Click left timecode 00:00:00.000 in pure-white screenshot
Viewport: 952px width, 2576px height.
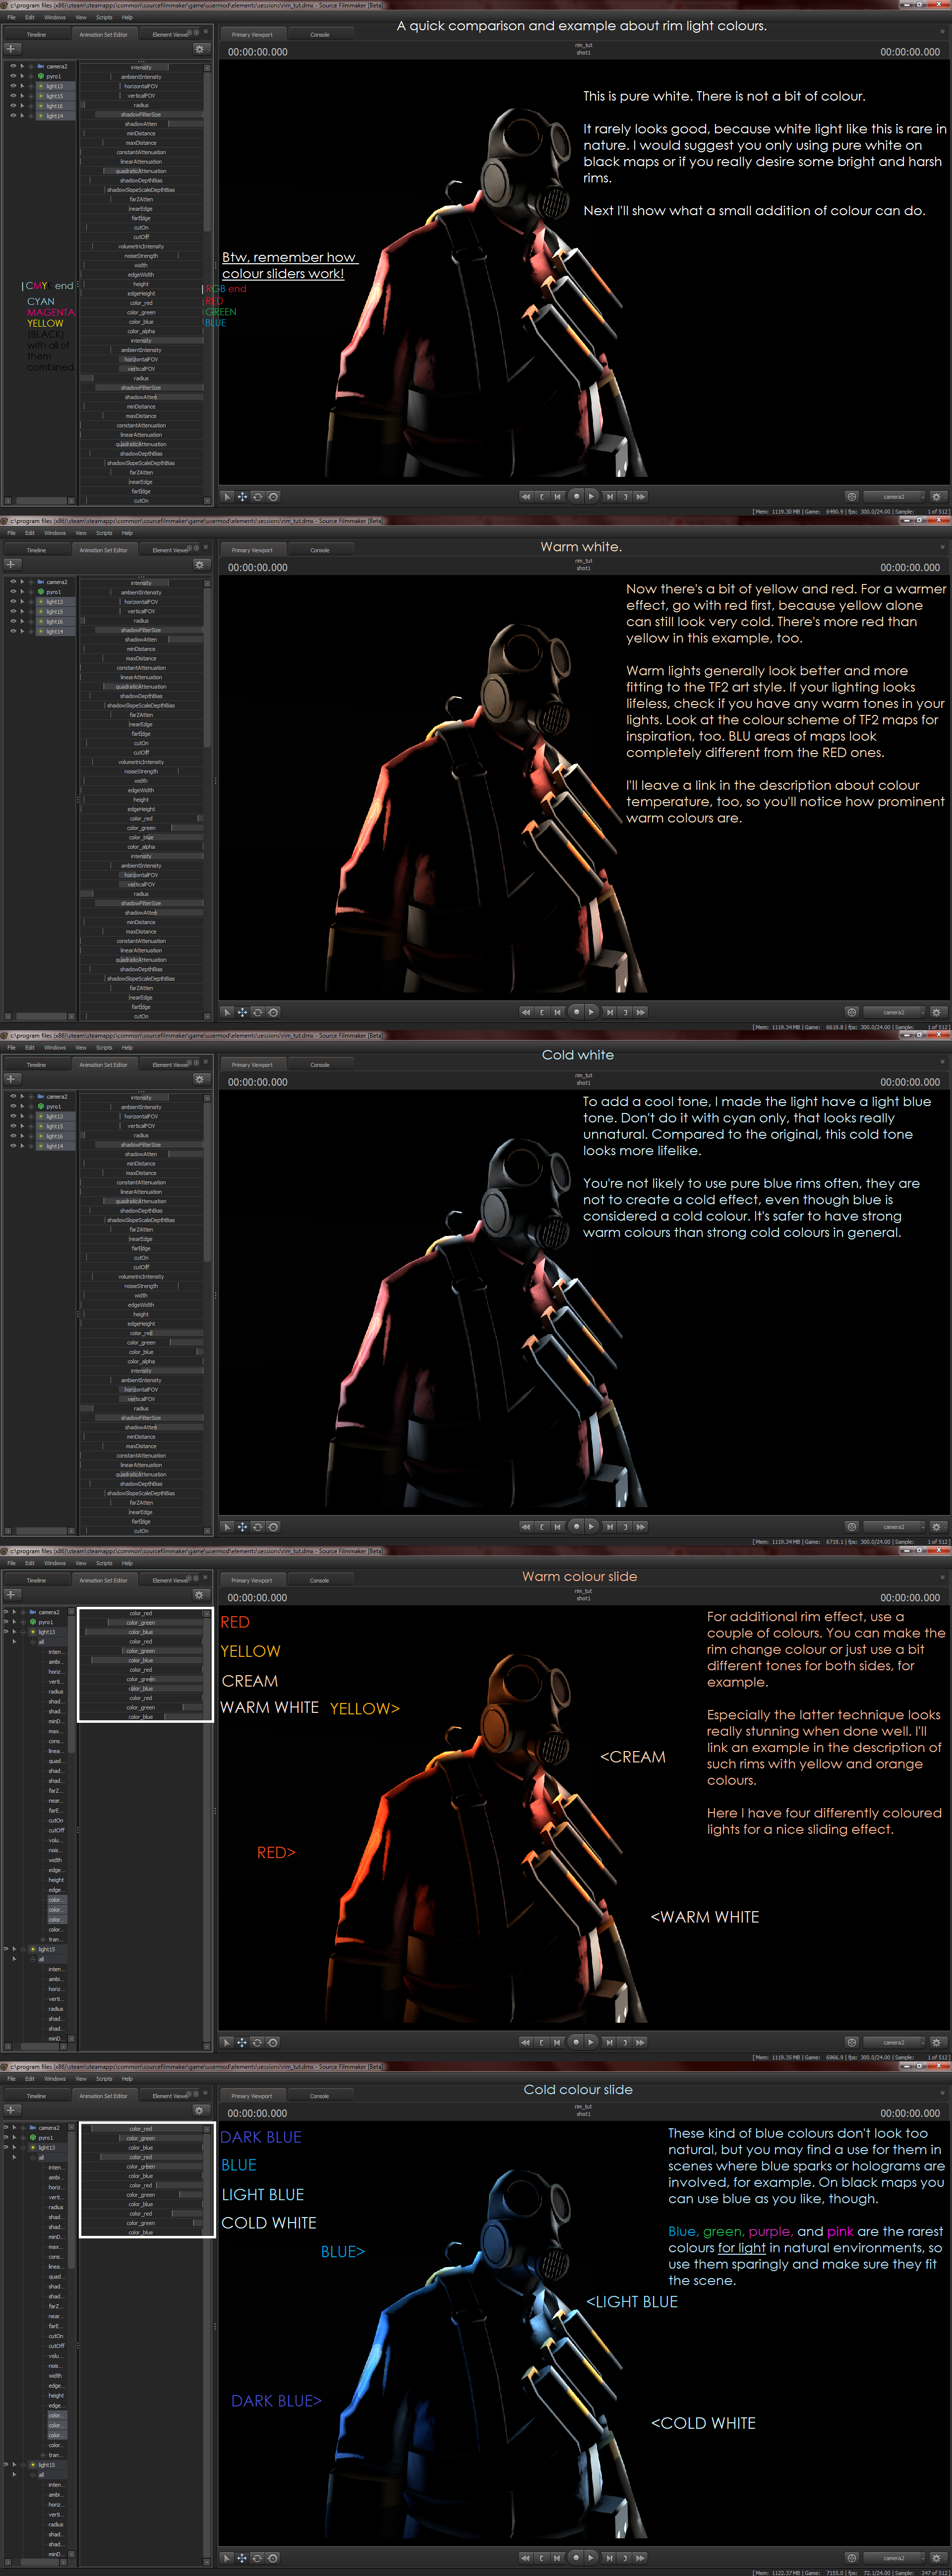(258, 52)
